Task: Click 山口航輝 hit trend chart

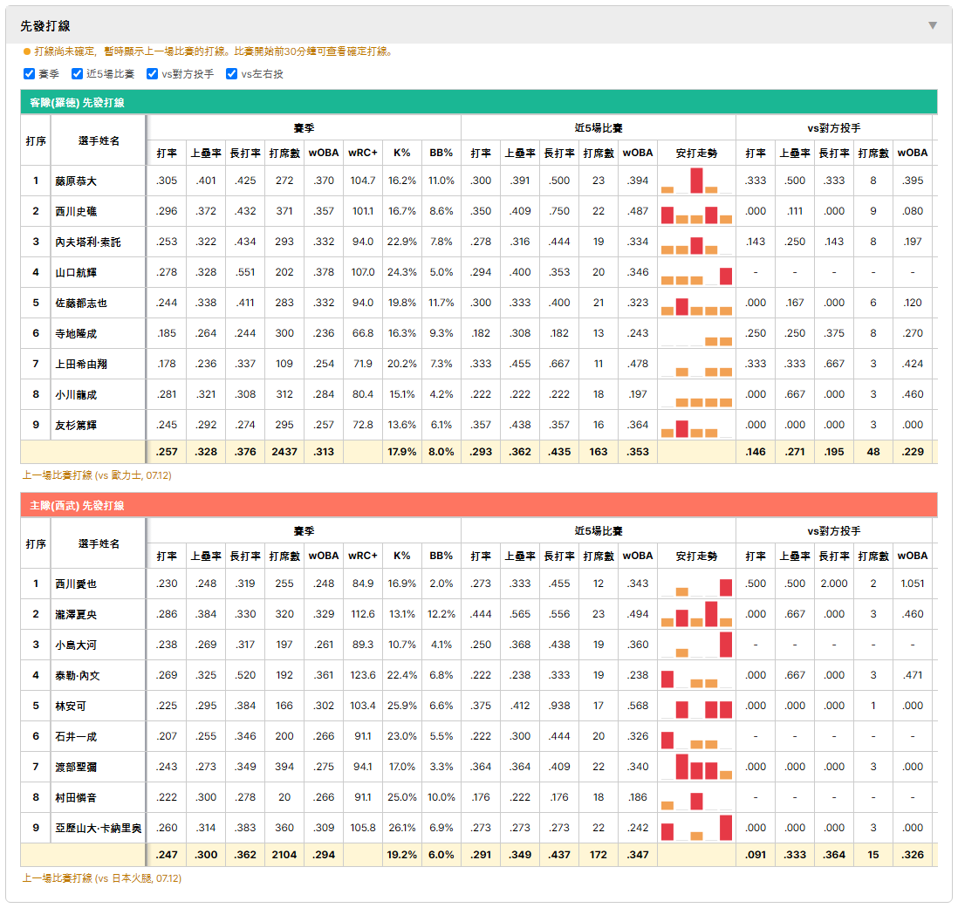Action: pyautogui.click(x=696, y=272)
